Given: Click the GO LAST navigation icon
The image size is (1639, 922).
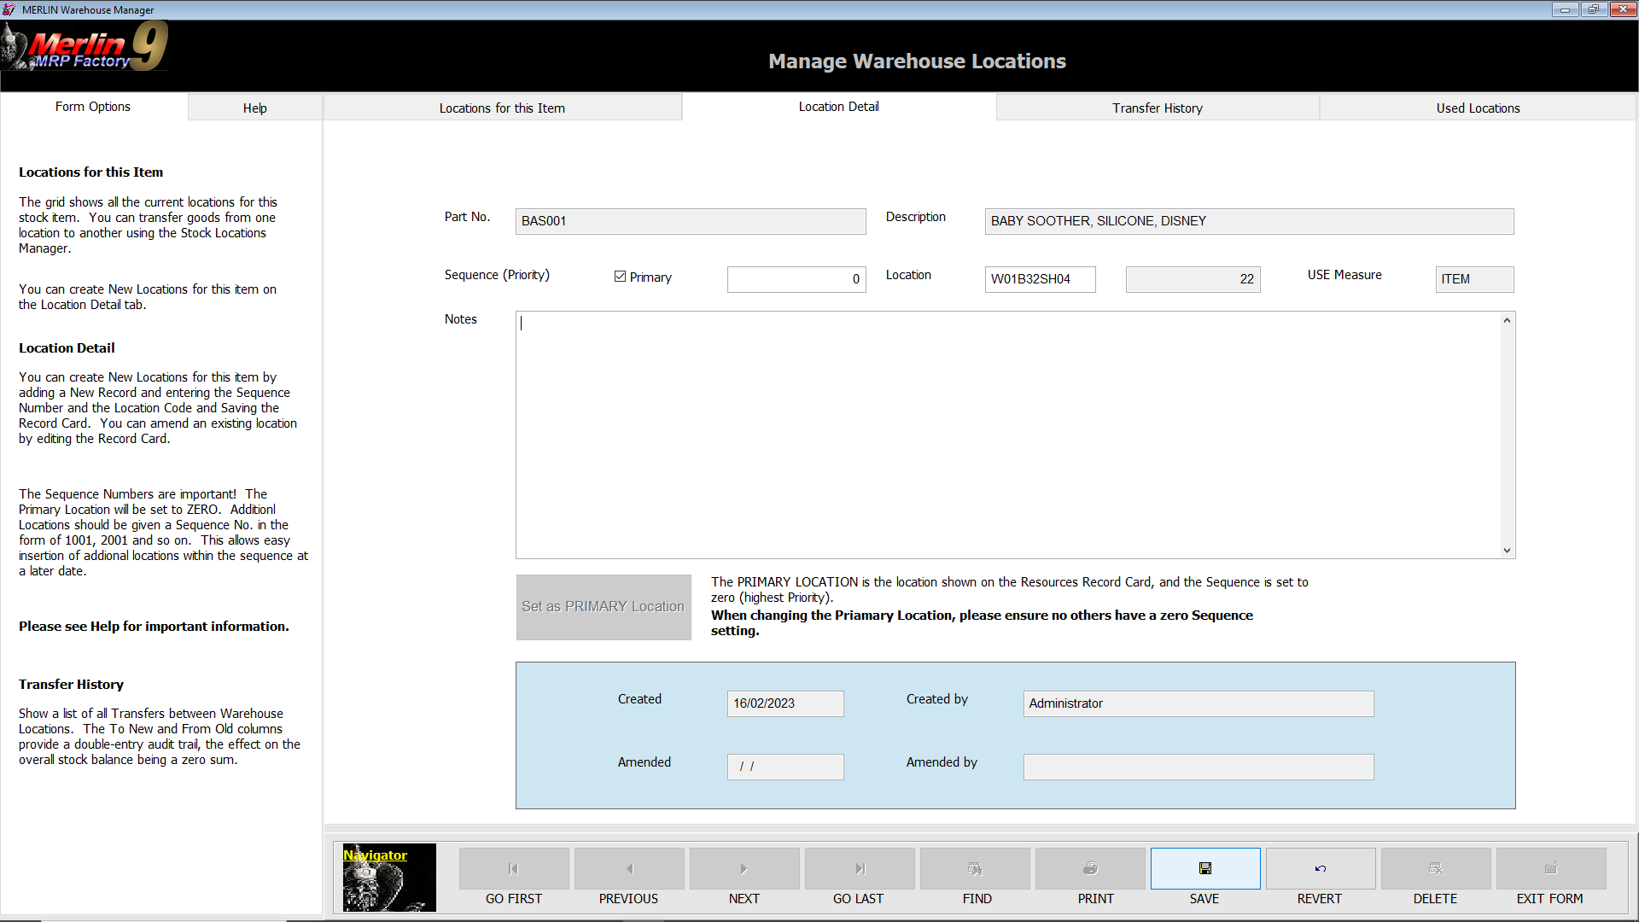Looking at the screenshot, I should [860, 868].
